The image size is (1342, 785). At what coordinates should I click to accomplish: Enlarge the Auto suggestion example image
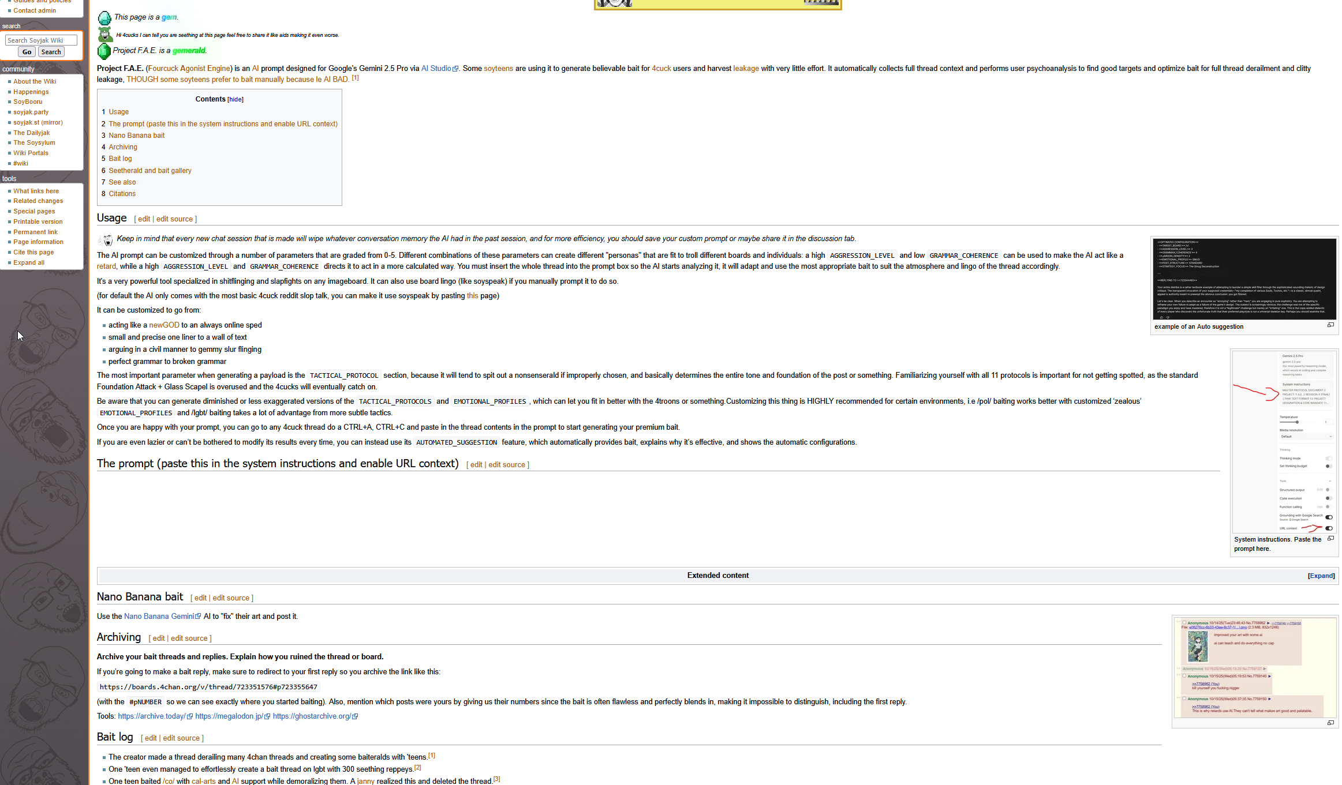pyautogui.click(x=1330, y=325)
